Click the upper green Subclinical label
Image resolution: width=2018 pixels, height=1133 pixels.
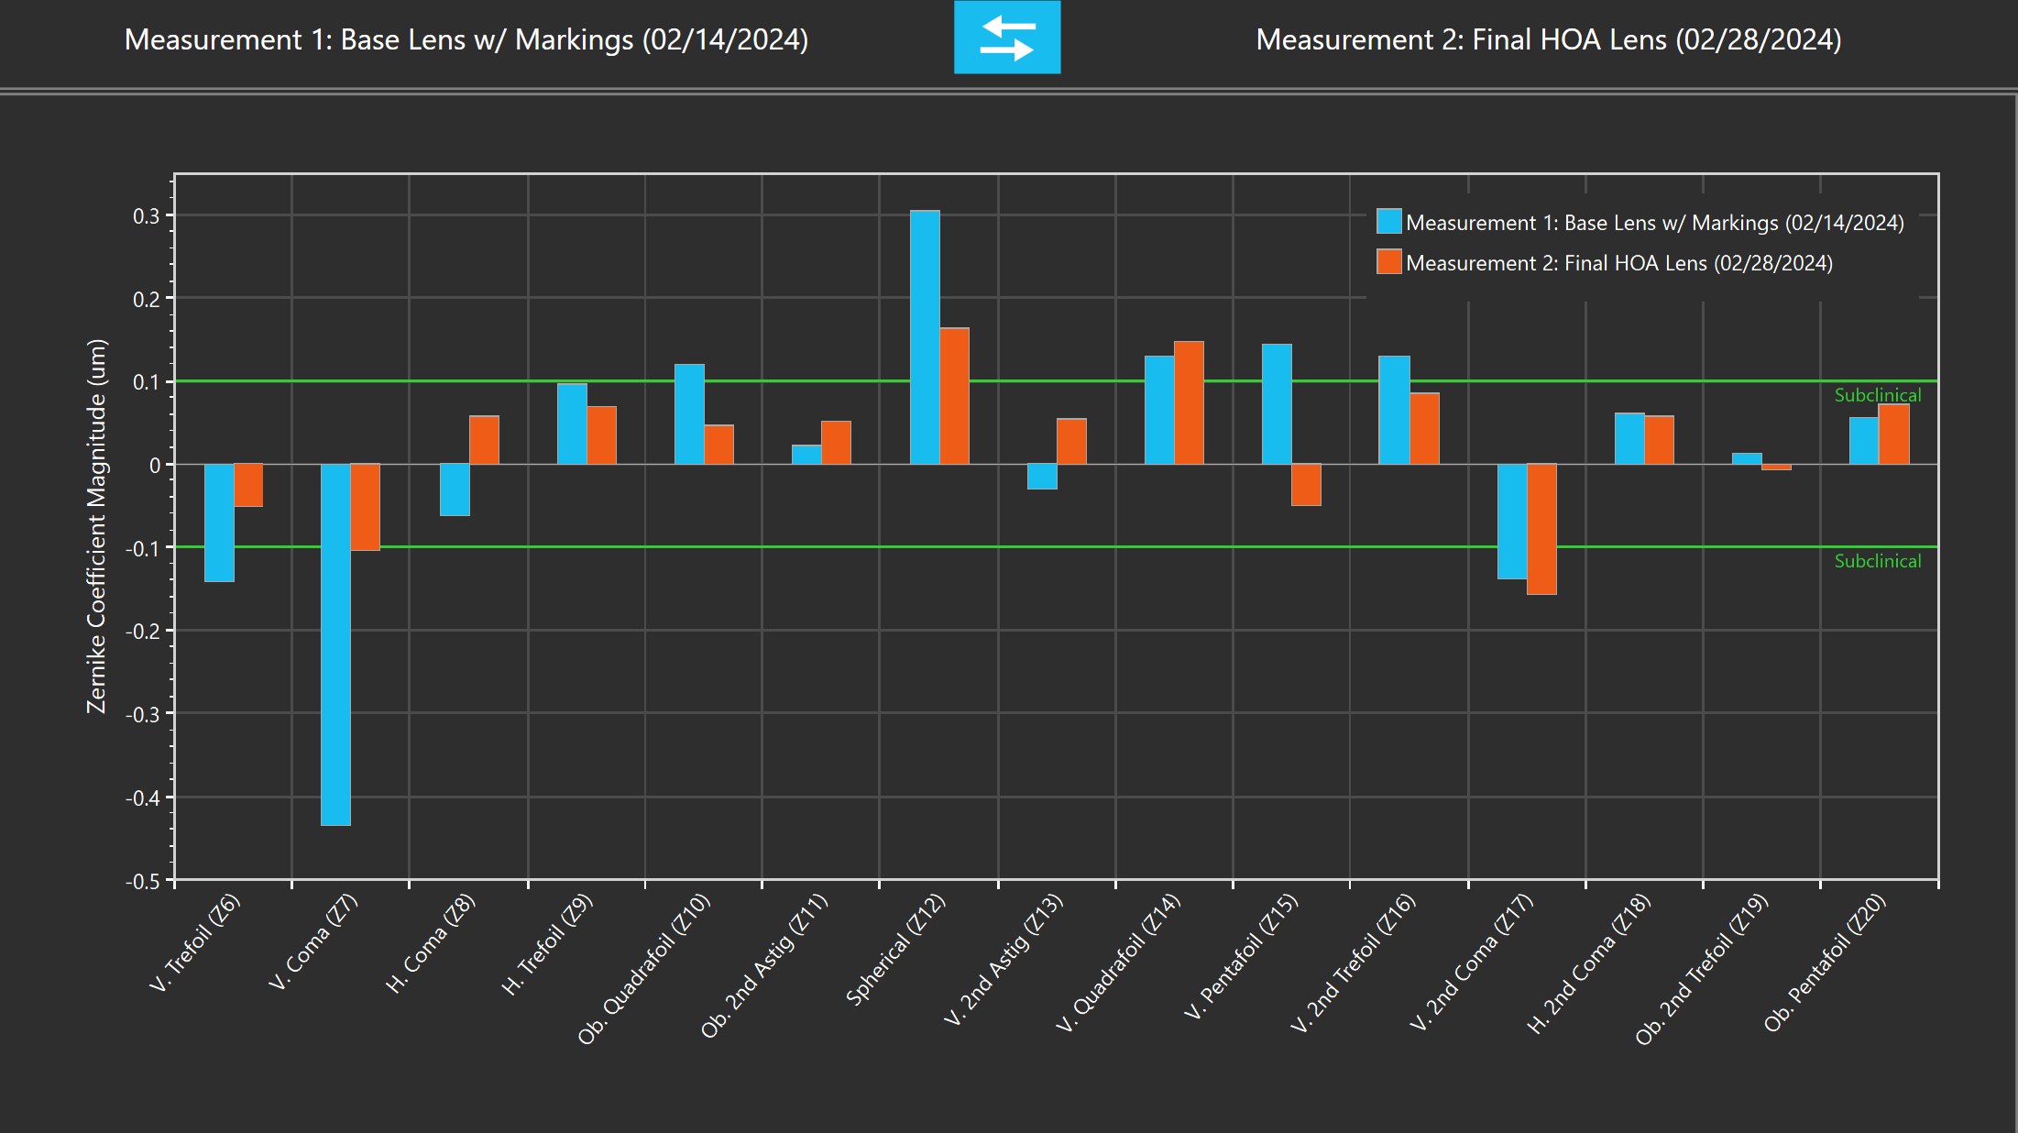pos(1877,395)
